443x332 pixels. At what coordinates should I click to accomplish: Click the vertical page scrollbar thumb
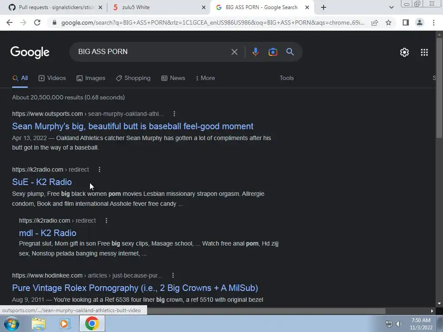click(439, 88)
